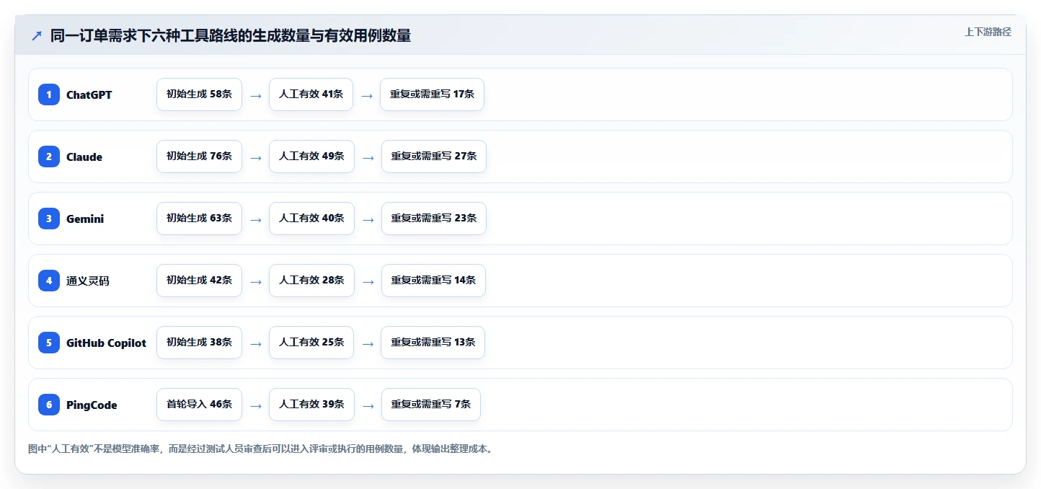Click the 上下游路径 label in the header

click(988, 32)
